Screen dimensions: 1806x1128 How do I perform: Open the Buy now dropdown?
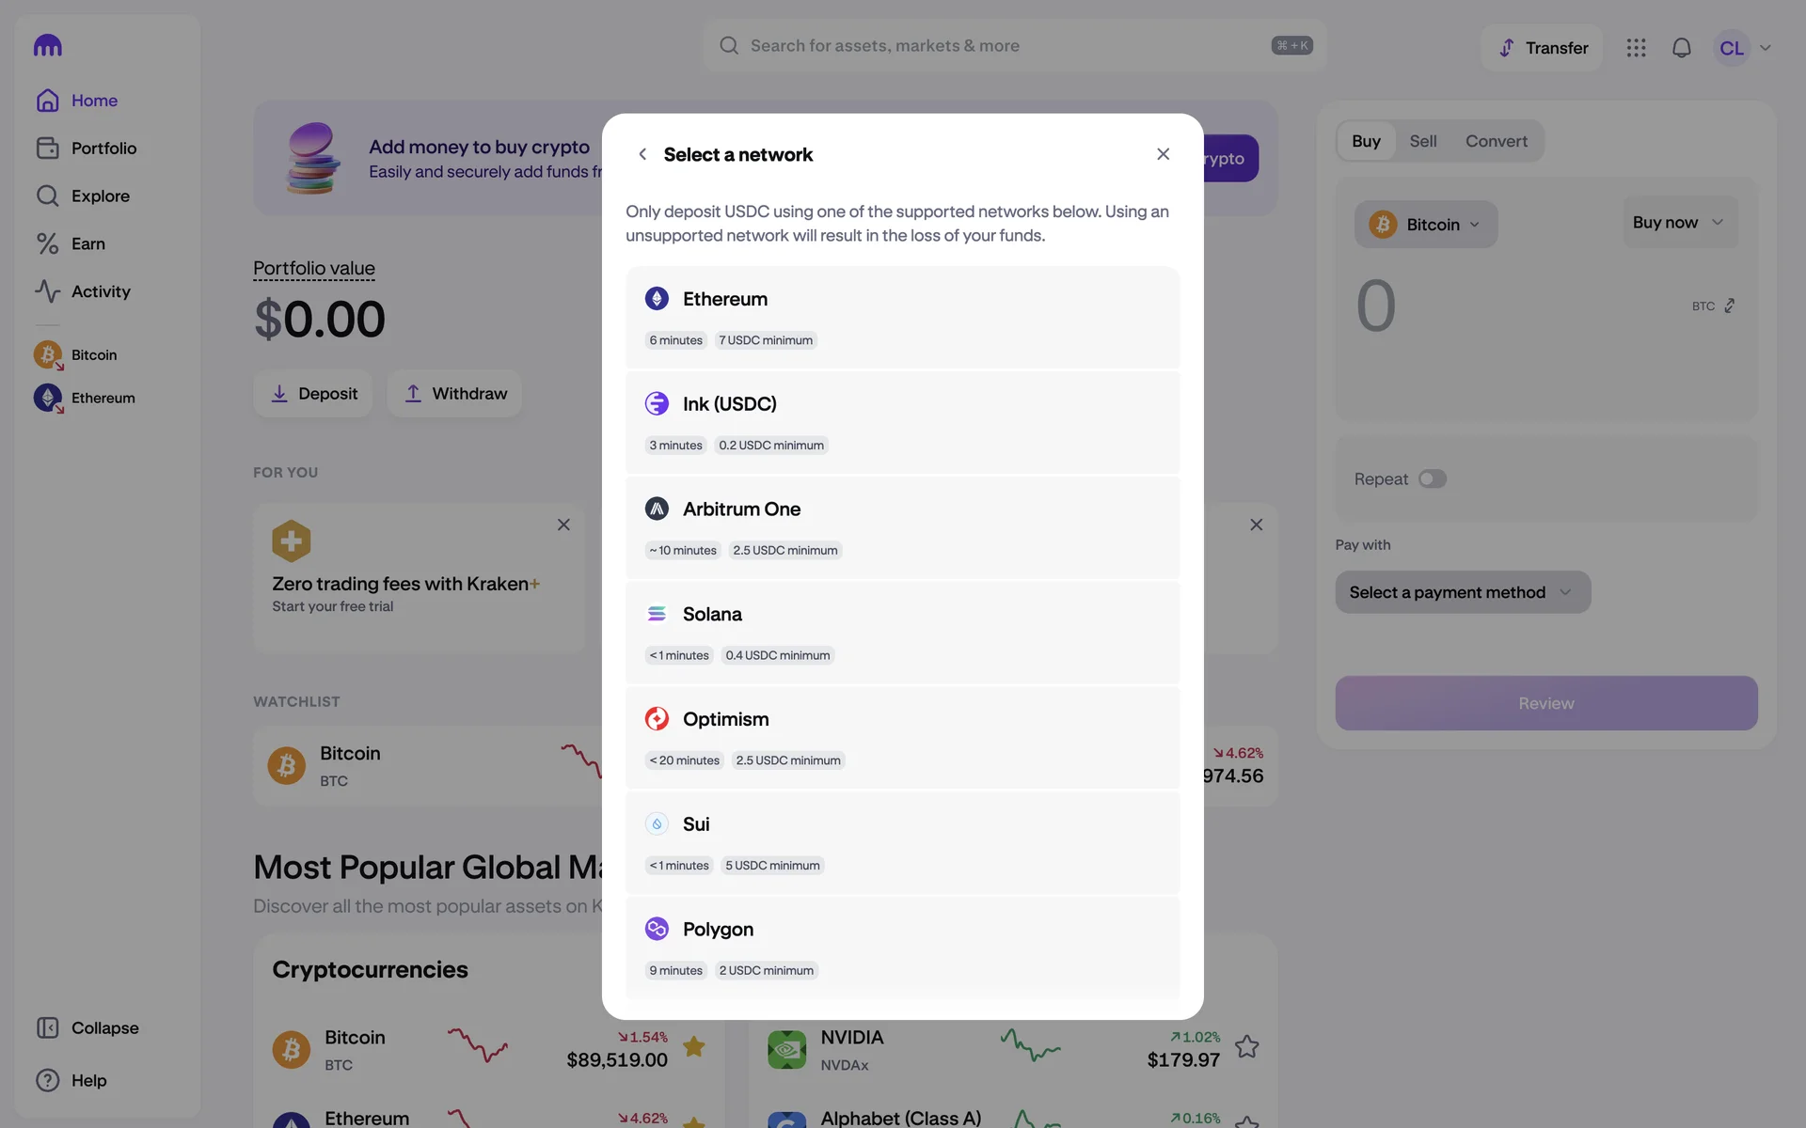(x=1680, y=223)
